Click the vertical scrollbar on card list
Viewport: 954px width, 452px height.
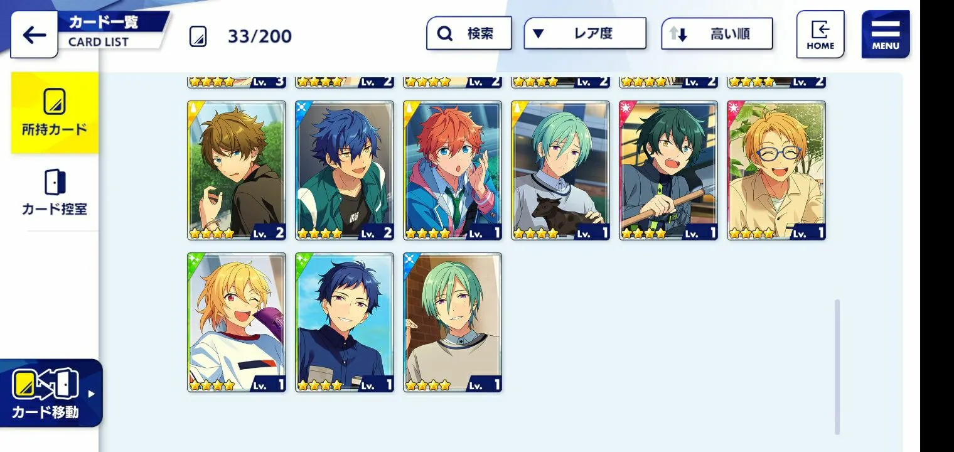(837, 367)
